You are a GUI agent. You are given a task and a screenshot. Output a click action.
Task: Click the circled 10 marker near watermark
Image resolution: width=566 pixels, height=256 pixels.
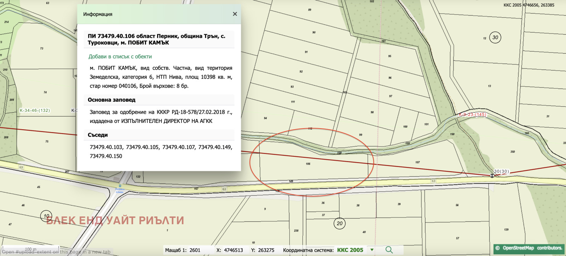point(46,216)
